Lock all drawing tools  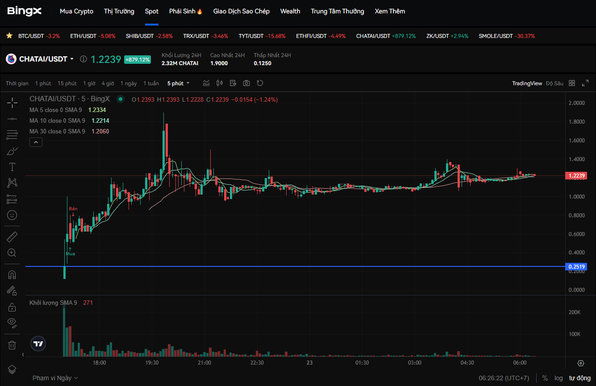point(12,307)
